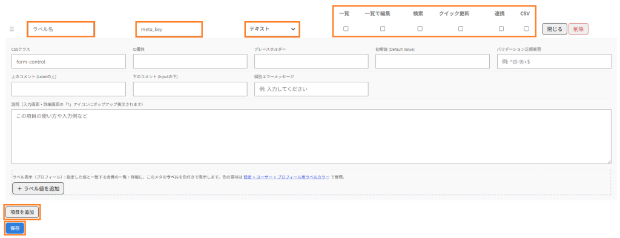Toggle the クイック更新 checkbox
The image size is (620, 238).
tap(460, 28)
